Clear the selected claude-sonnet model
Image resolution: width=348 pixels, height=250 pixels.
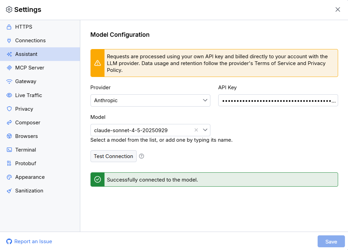pyautogui.click(x=196, y=130)
